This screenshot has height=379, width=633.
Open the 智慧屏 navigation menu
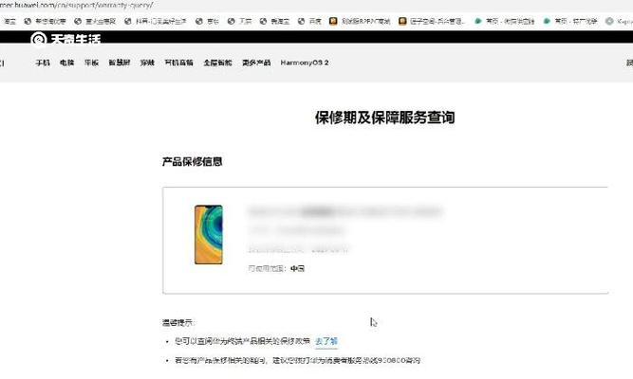point(119,63)
